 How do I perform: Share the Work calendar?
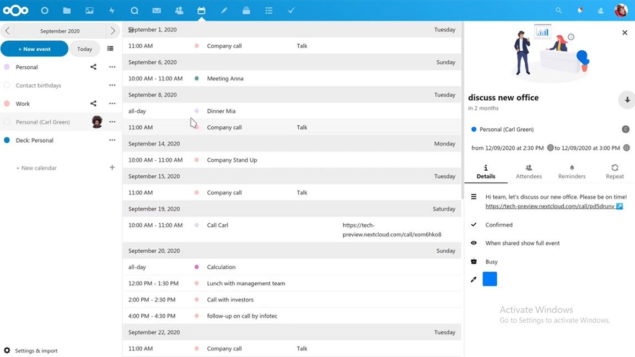pos(93,103)
